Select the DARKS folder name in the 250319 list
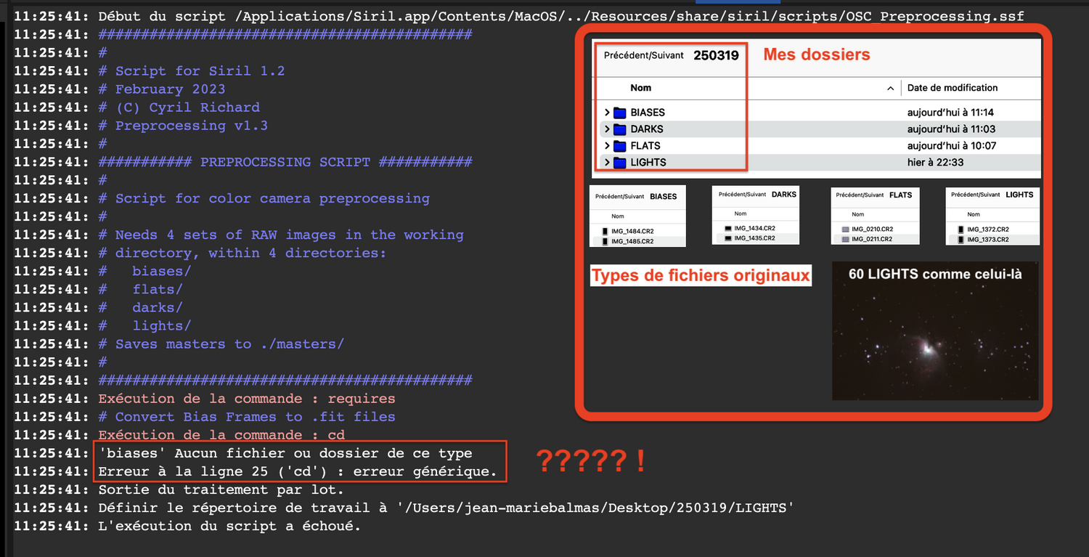Image resolution: width=1089 pixels, height=557 pixels. pyautogui.click(x=647, y=129)
